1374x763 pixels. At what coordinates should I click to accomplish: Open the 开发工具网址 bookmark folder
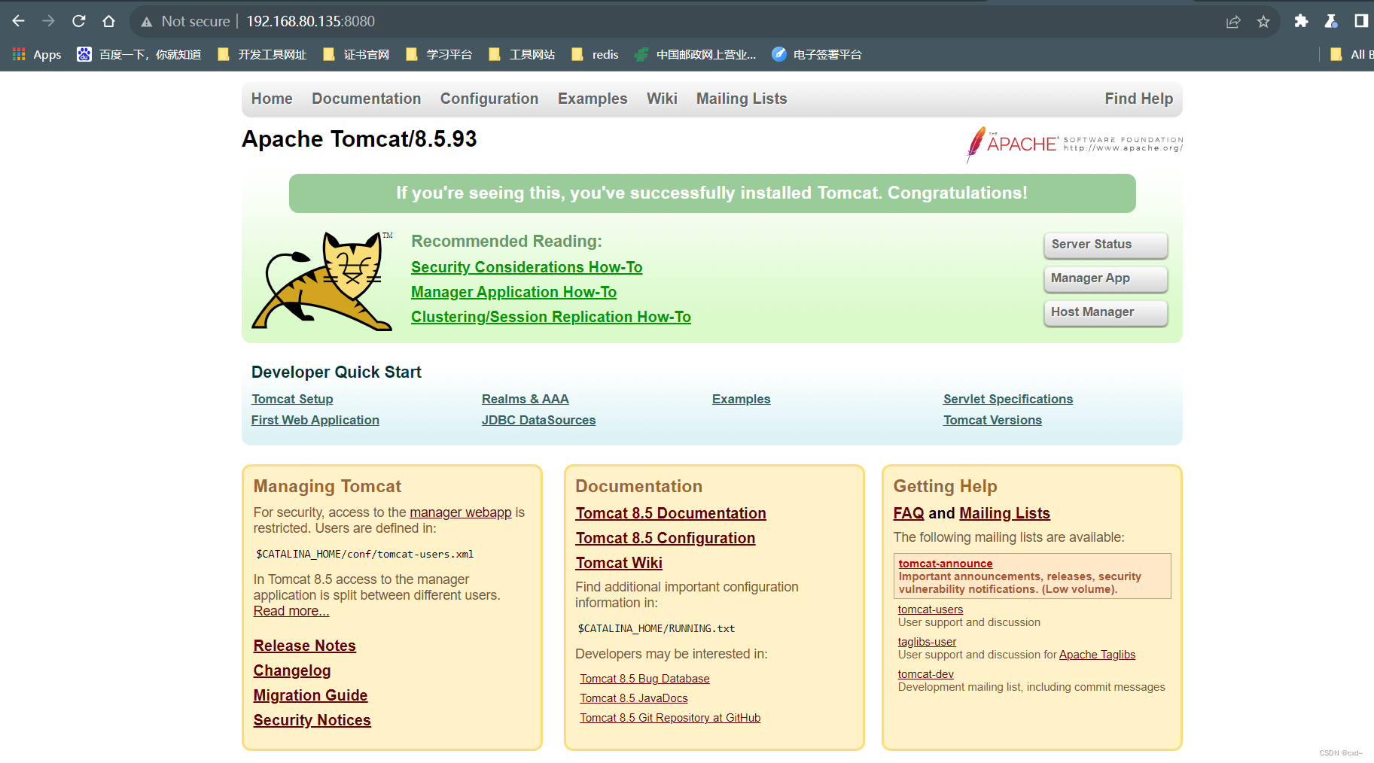click(x=262, y=54)
